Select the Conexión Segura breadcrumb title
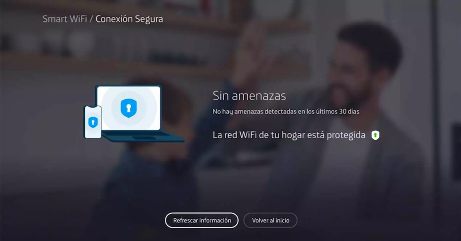The image size is (461, 241). click(x=129, y=19)
